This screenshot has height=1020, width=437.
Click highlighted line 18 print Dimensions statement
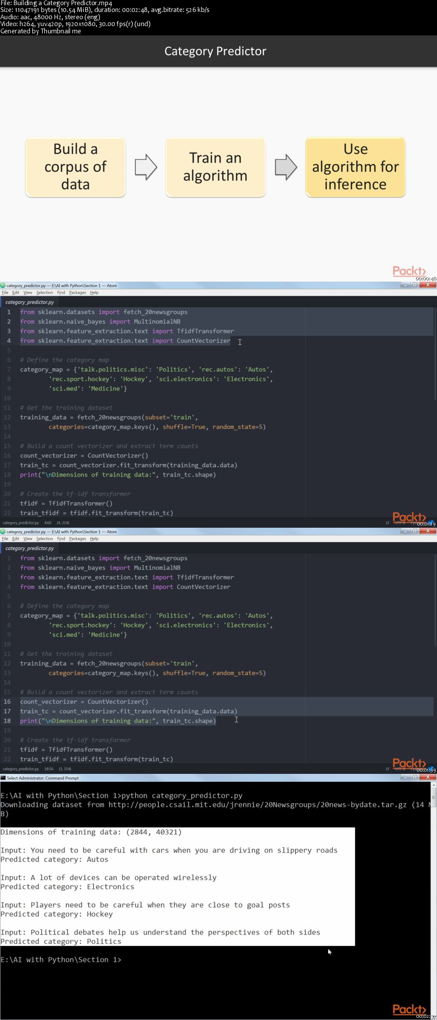(x=118, y=721)
